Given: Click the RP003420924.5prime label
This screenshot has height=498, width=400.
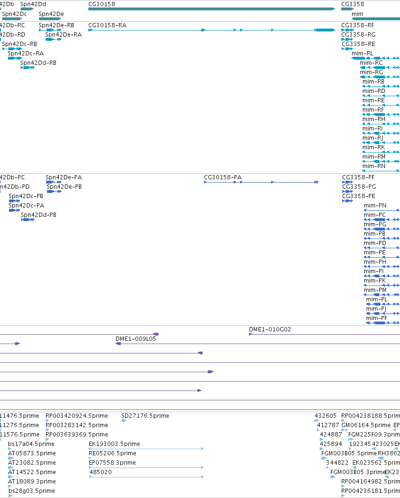Looking at the screenshot, I should click(77, 416).
